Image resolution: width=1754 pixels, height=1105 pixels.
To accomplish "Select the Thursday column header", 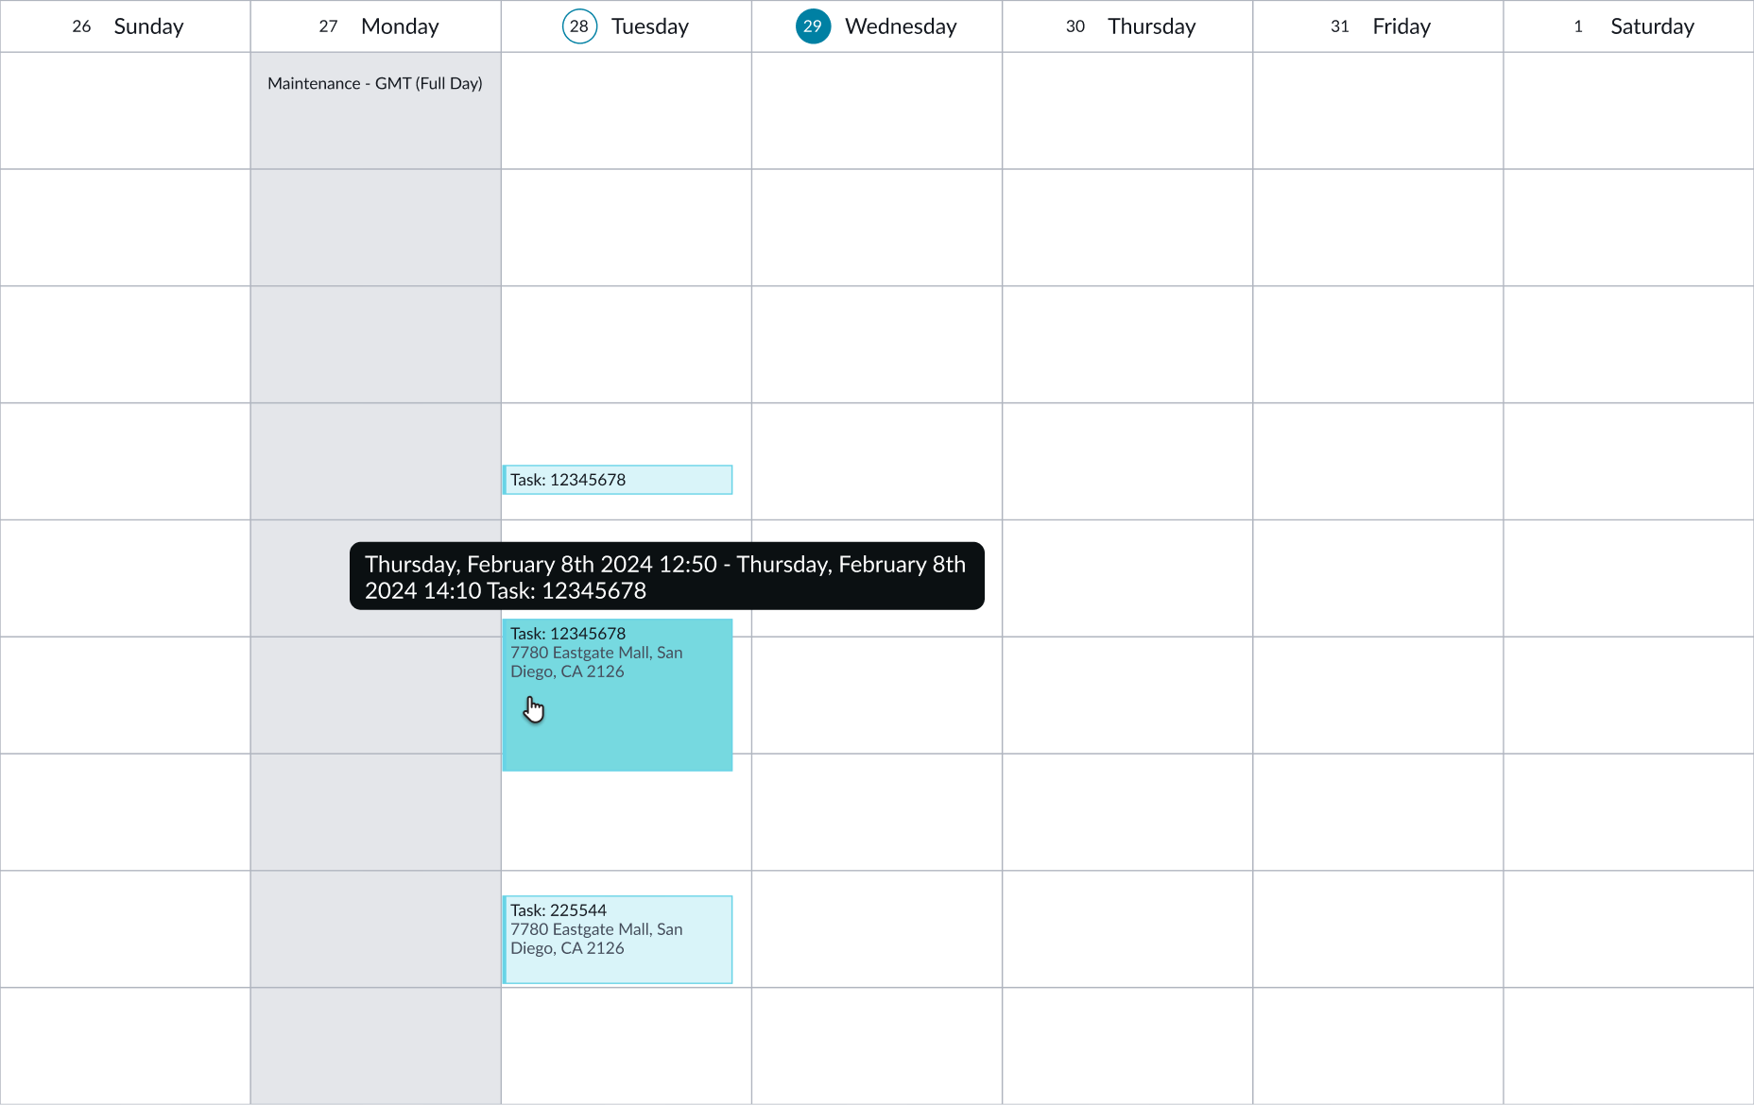I will click(1151, 26).
